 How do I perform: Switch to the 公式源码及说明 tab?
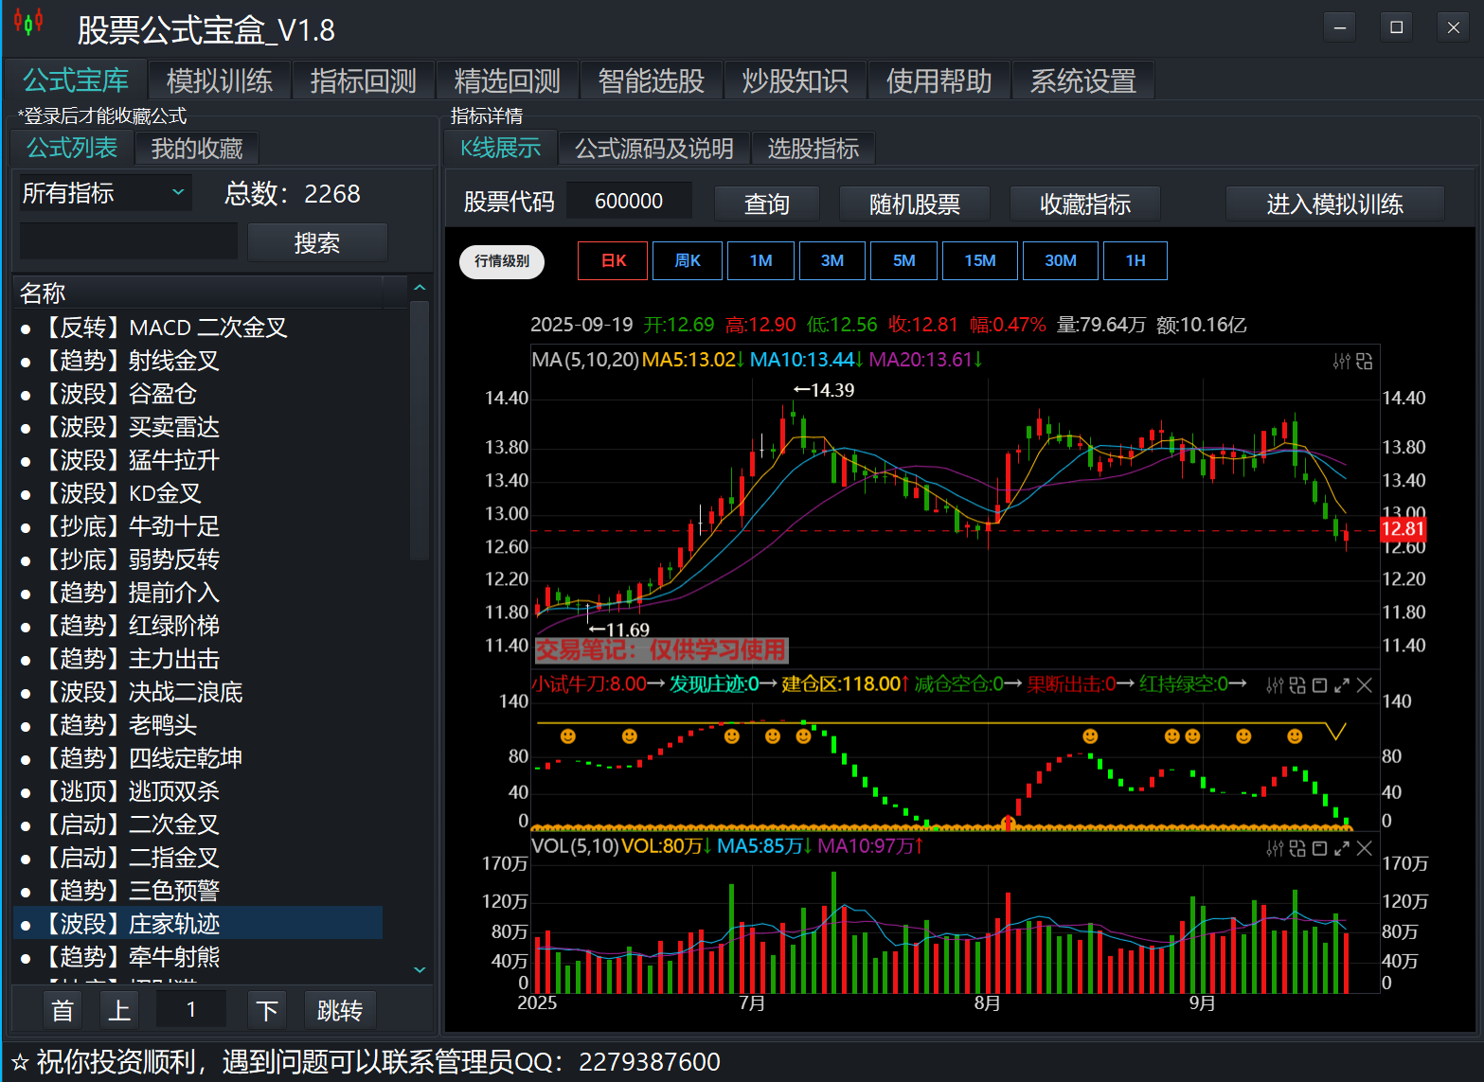pos(653,149)
